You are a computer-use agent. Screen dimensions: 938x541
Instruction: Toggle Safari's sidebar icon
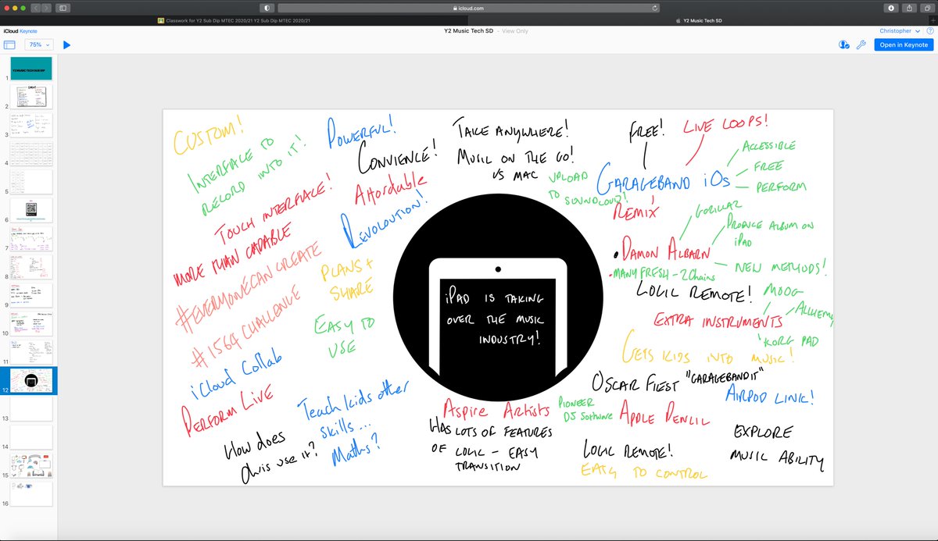click(x=63, y=7)
